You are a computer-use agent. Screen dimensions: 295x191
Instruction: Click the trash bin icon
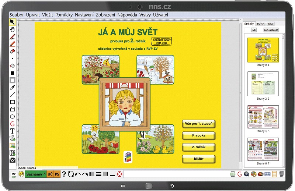point(281,174)
